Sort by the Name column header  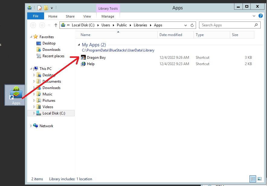tap(117, 35)
